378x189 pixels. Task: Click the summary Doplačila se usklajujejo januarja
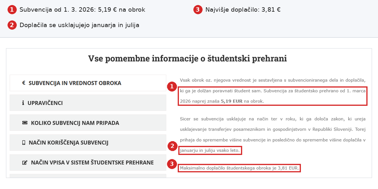pos(79,25)
